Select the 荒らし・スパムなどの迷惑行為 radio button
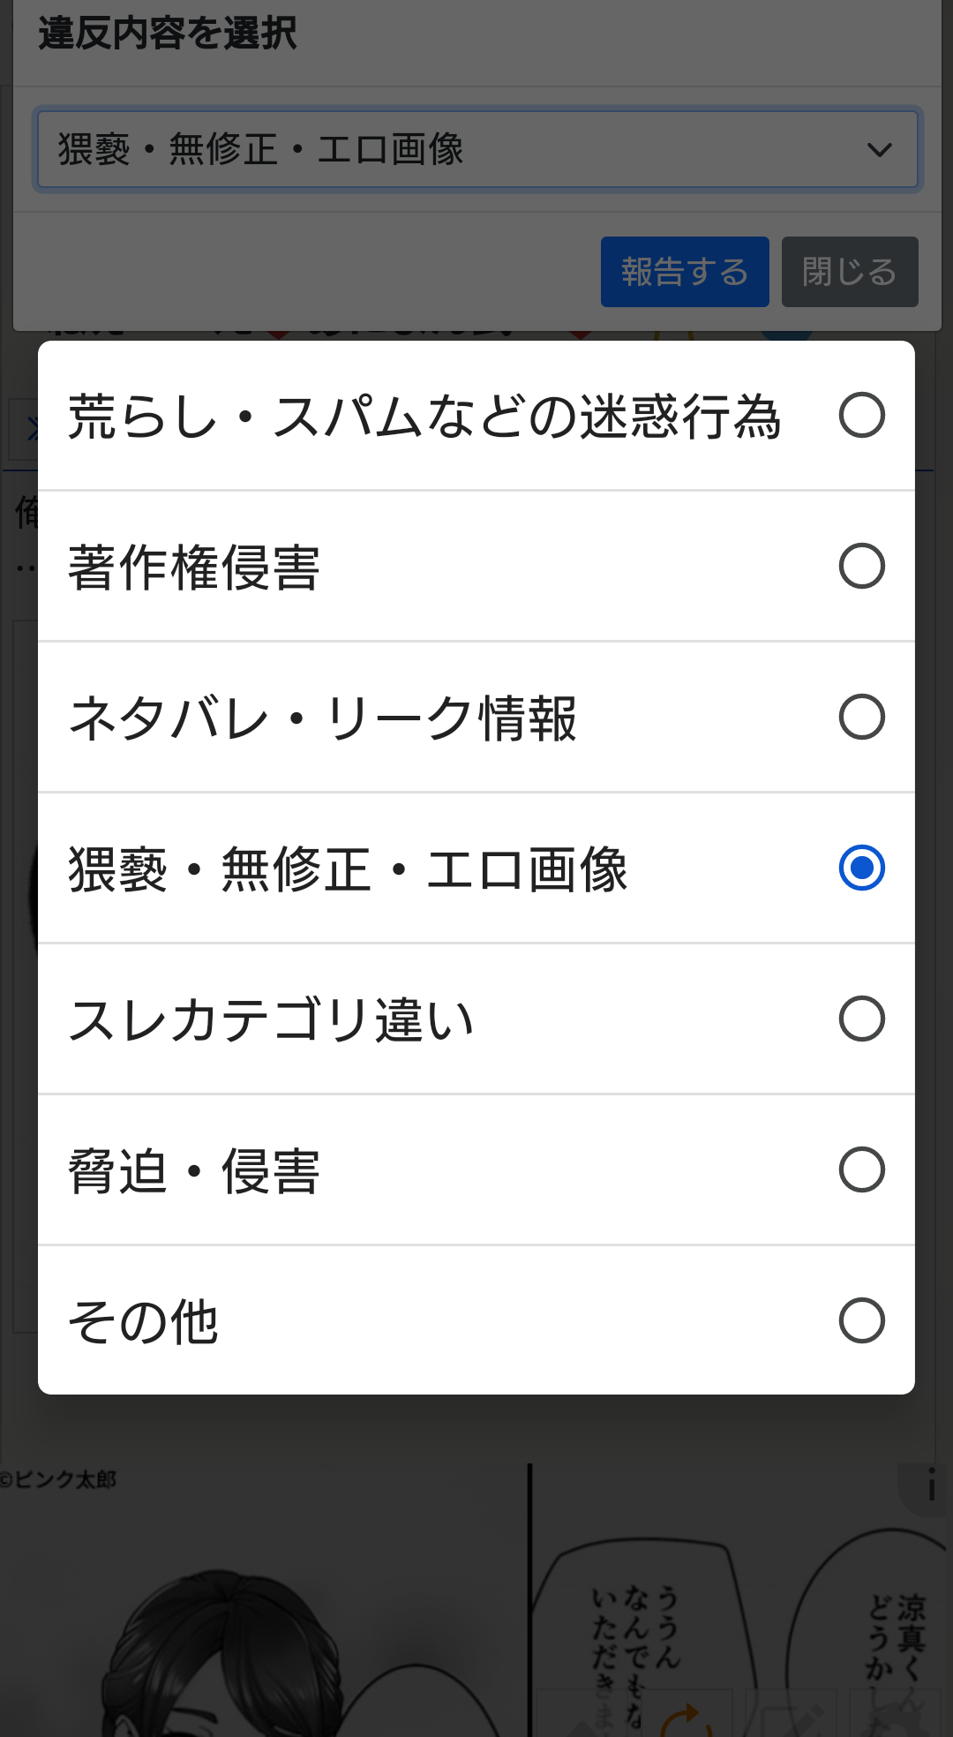Image resolution: width=953 pixels, height=1737 pixels. pyautogui.click(x=861, y=416)
